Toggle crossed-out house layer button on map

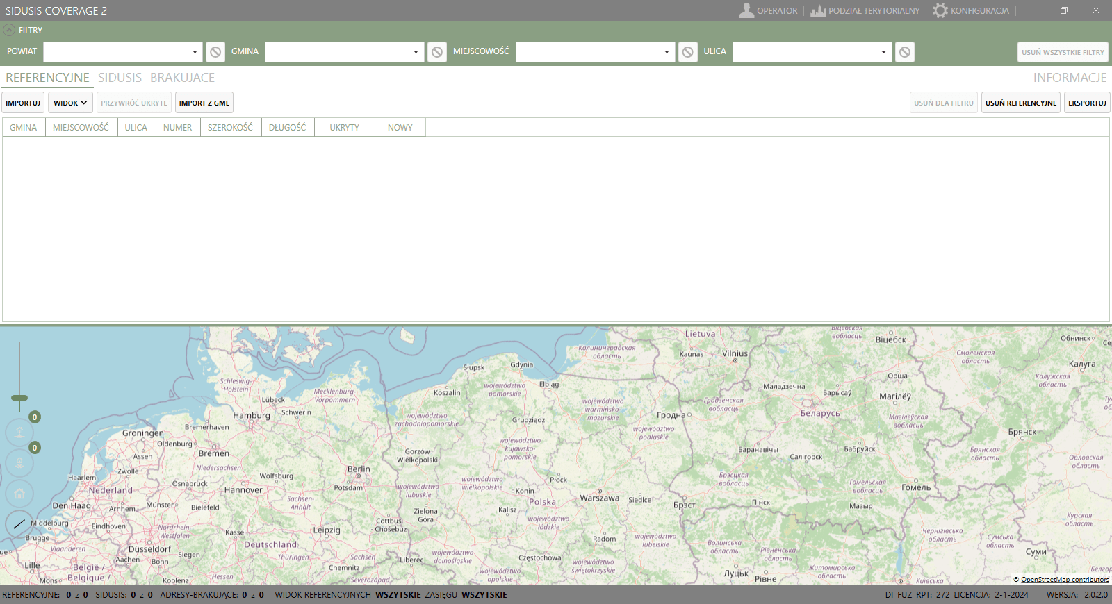pyautogui.click(x=19, y=463)
